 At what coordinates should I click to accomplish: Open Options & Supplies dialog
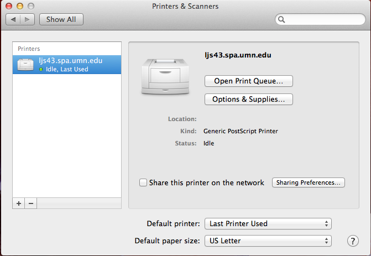[249, 100]
